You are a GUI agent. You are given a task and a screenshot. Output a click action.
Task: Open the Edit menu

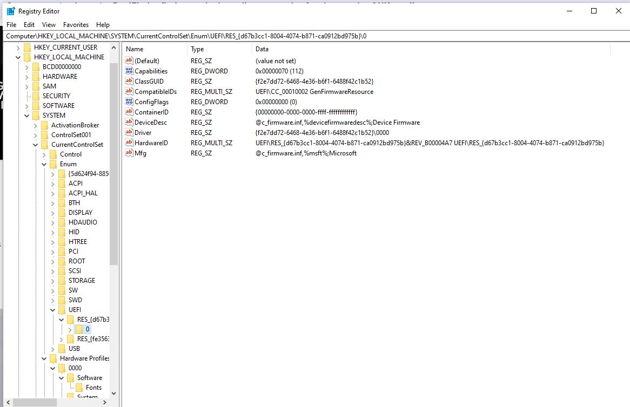click(29, 25)
